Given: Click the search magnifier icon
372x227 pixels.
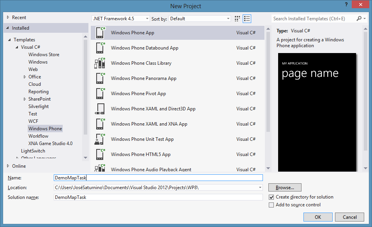Looking at the screenshot, I should click(359, 19).
